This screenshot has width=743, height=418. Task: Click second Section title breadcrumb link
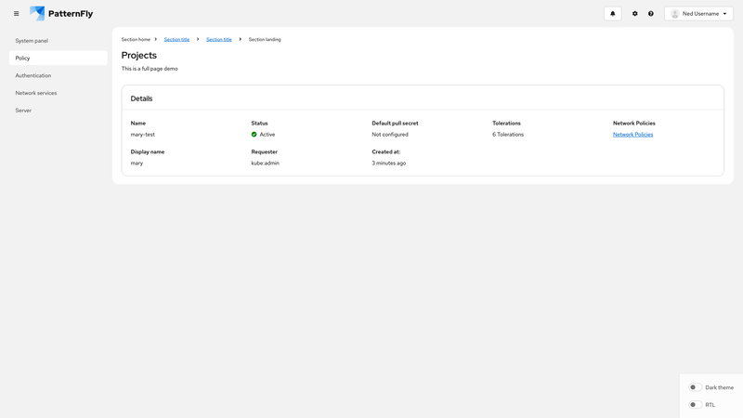click(x=219, y=40)
